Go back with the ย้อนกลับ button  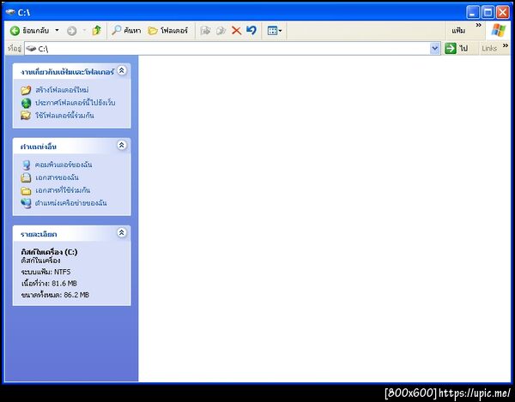tap(29, 31)
